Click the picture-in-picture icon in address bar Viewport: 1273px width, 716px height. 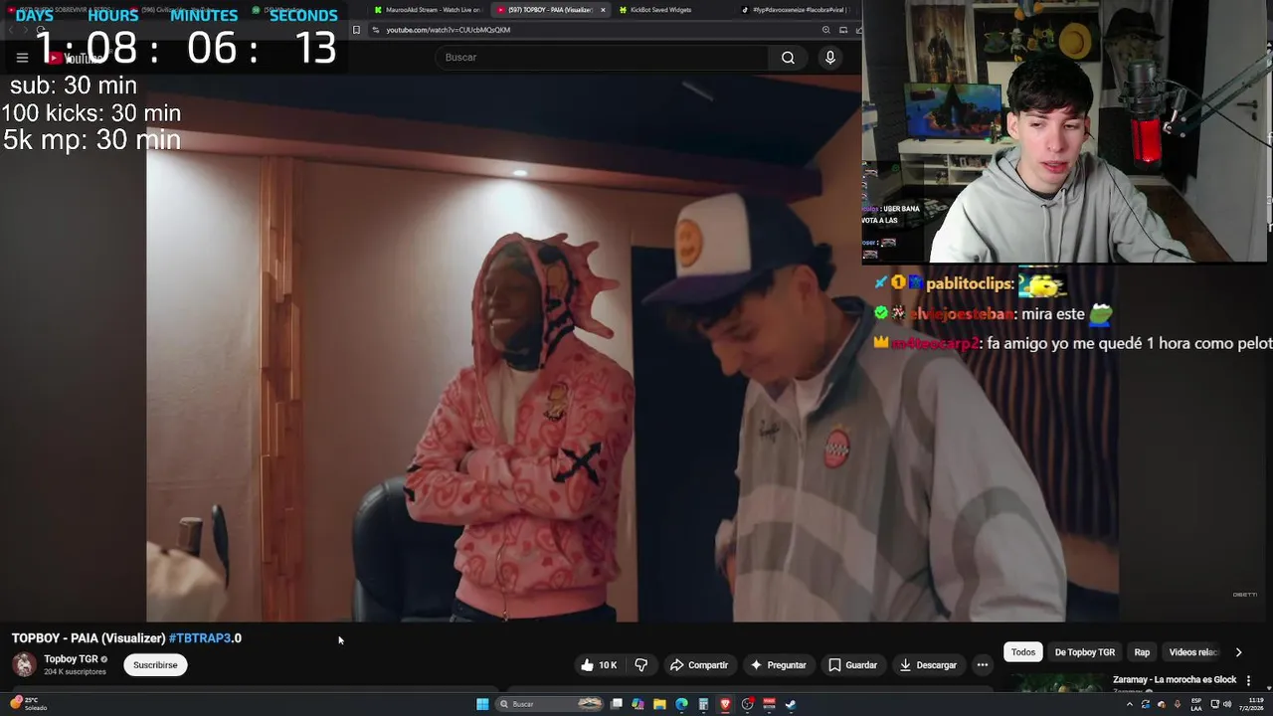[x=843, y=30]
